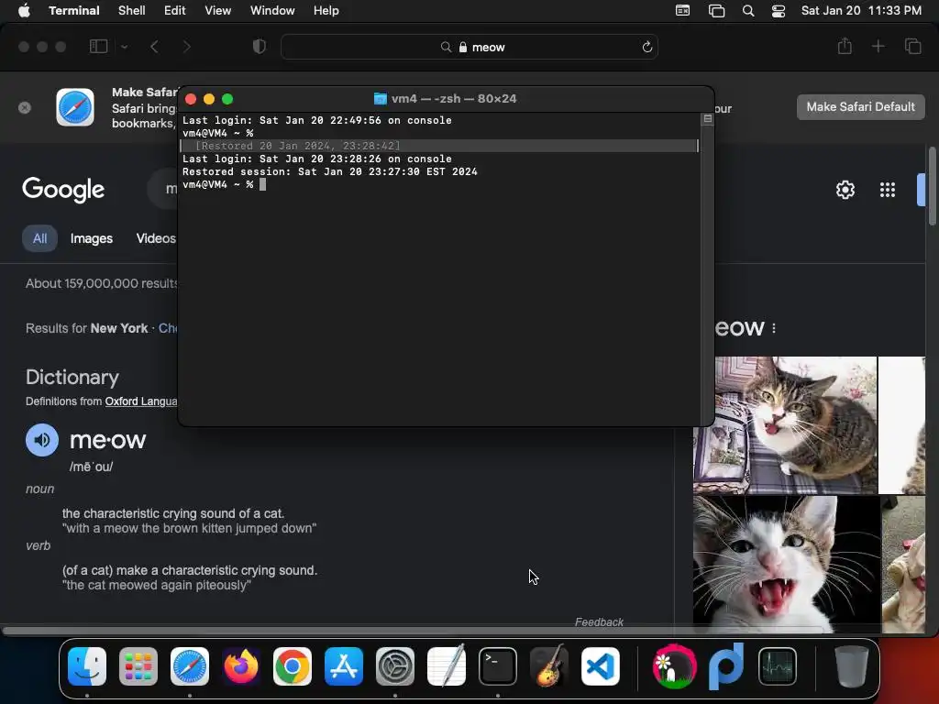Go to Google home via logo
Viewport: 939px width, 704px height.
(x=63, y=190)
